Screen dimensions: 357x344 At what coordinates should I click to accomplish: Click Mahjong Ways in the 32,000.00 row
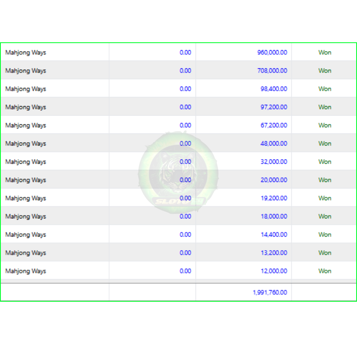(25, 162)
